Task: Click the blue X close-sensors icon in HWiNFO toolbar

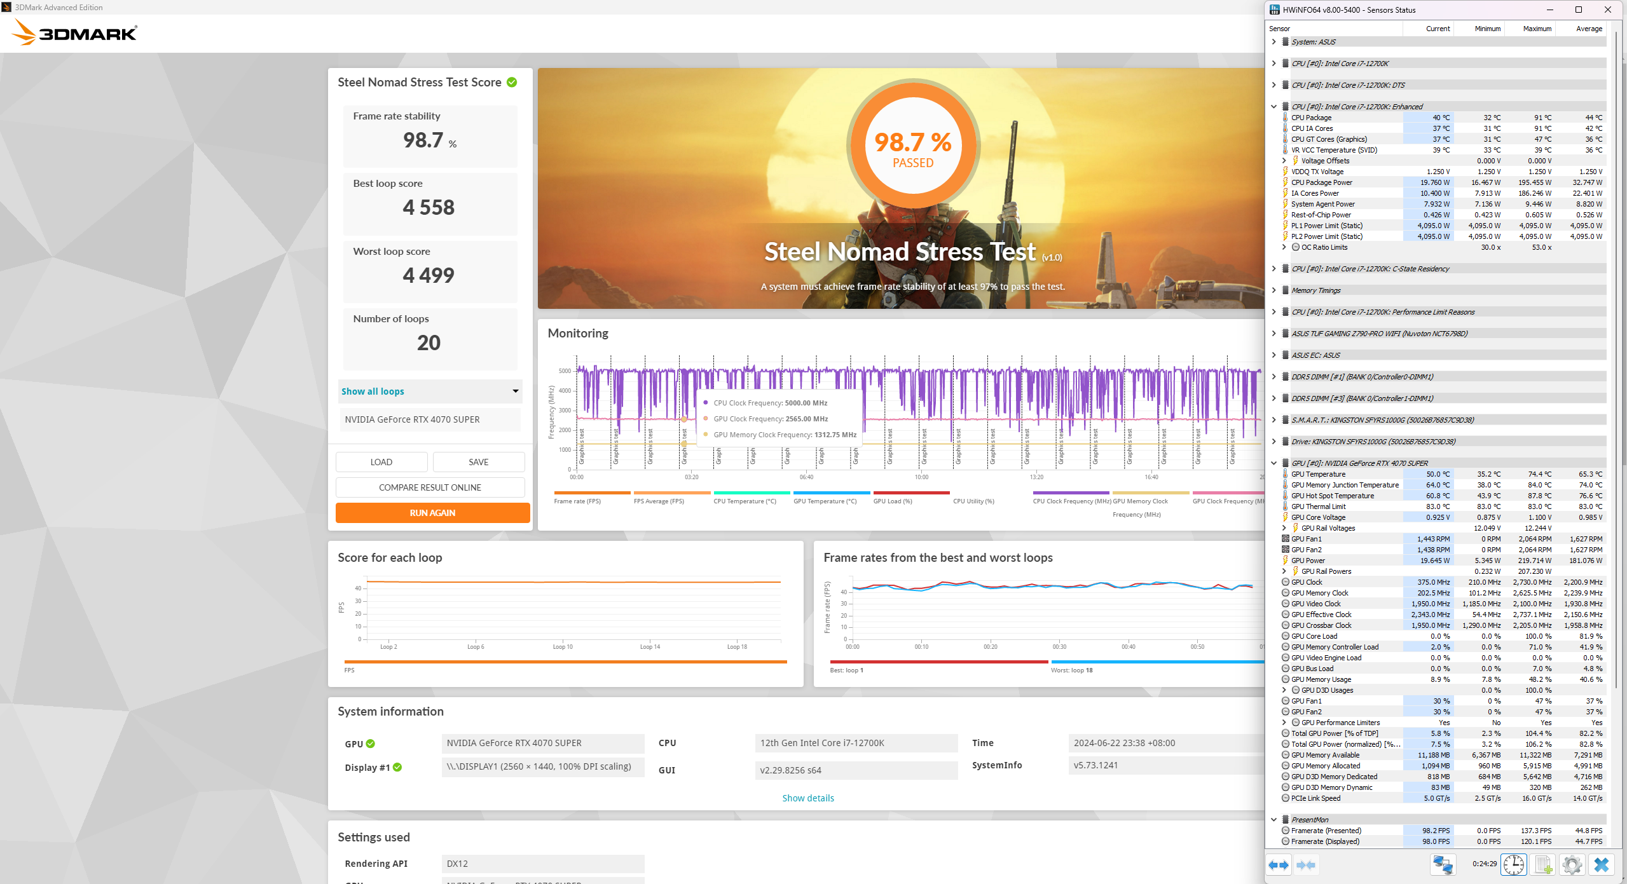Action: (1602, 865)
